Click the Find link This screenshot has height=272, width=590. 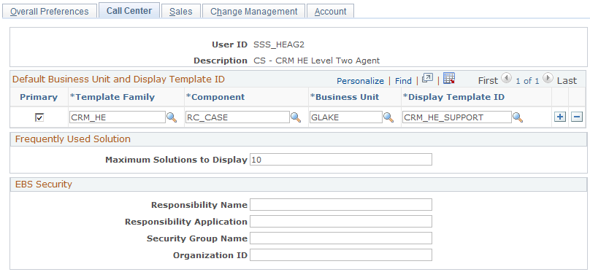click(x=403, y=81)
